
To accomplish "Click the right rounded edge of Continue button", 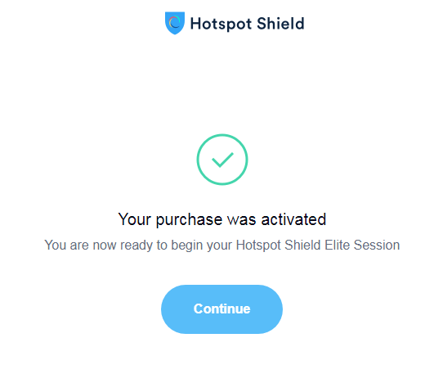I will [275, 309].
